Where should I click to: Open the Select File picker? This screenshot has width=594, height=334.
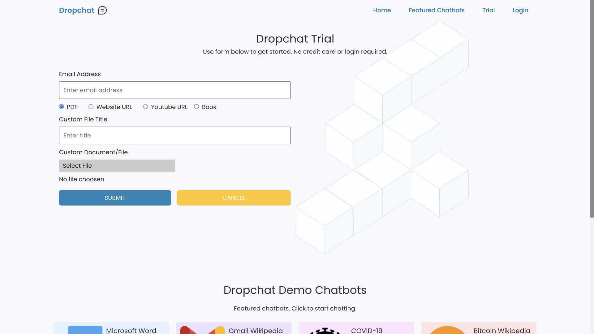click(x=117, y=165)
